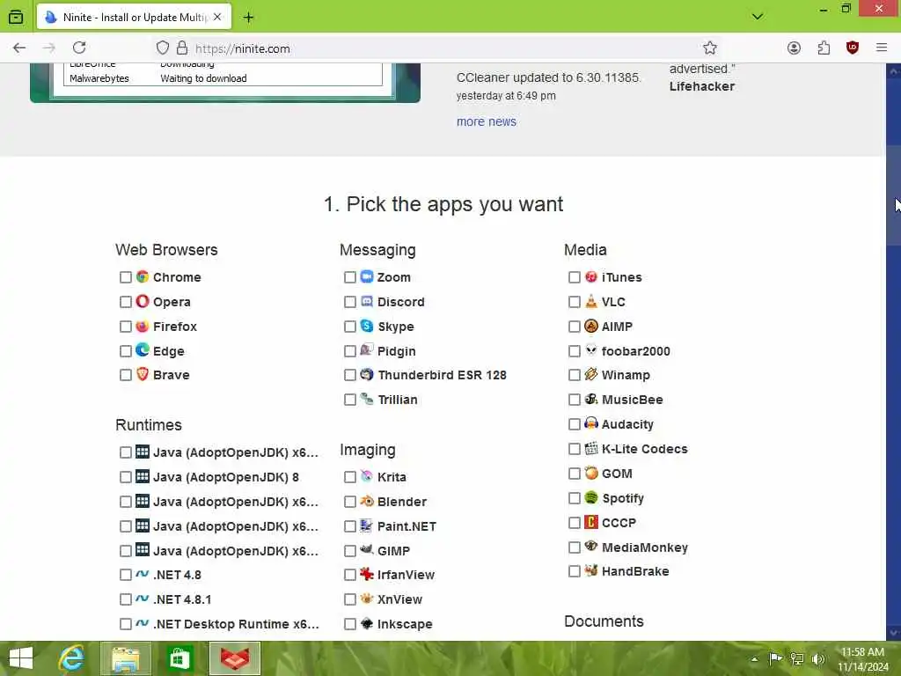901x676 pixels.
Task: Click the Thunderbird icon
Action: tap(367, 374)
